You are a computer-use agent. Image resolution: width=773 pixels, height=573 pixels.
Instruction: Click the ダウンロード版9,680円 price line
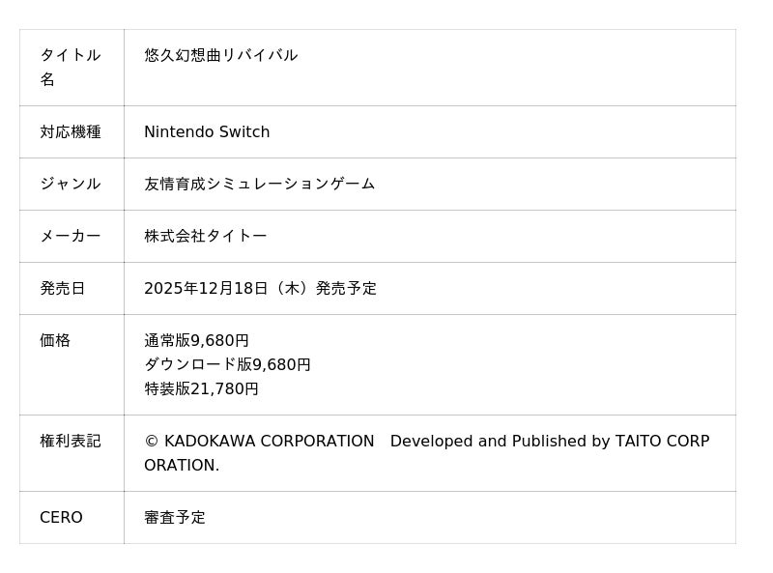click(227, 364)
